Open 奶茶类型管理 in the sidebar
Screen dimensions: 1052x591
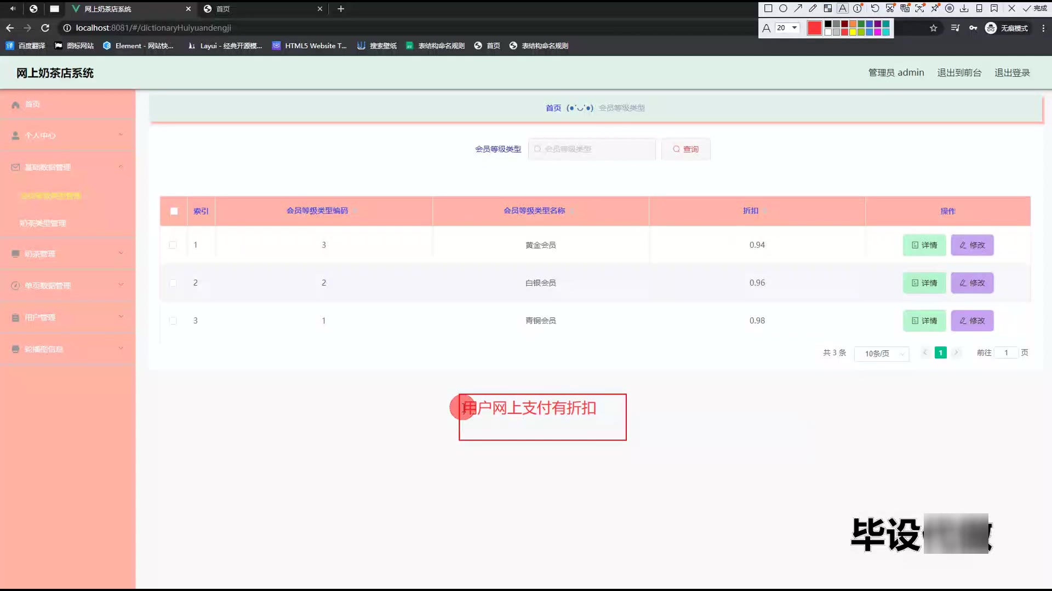point(43,223)
